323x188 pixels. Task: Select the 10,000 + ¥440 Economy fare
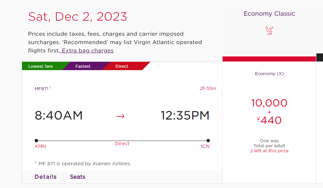click(x=269, y=112)
